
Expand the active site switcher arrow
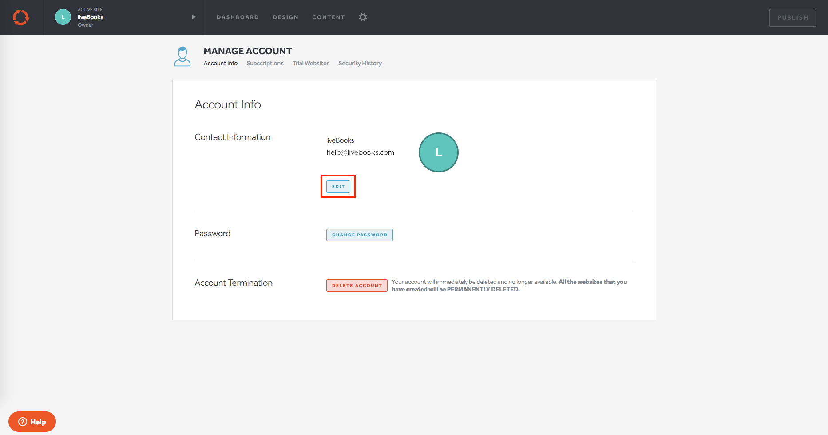pyautogui.click(x=194, y=17)
